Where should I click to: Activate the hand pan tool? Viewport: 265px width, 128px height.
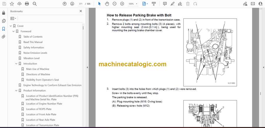point(107,4)
